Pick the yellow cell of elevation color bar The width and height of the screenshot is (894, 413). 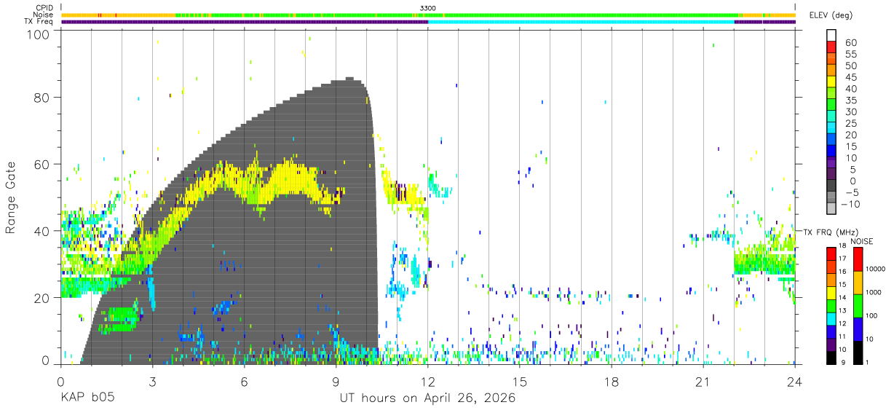click(831, 82)
